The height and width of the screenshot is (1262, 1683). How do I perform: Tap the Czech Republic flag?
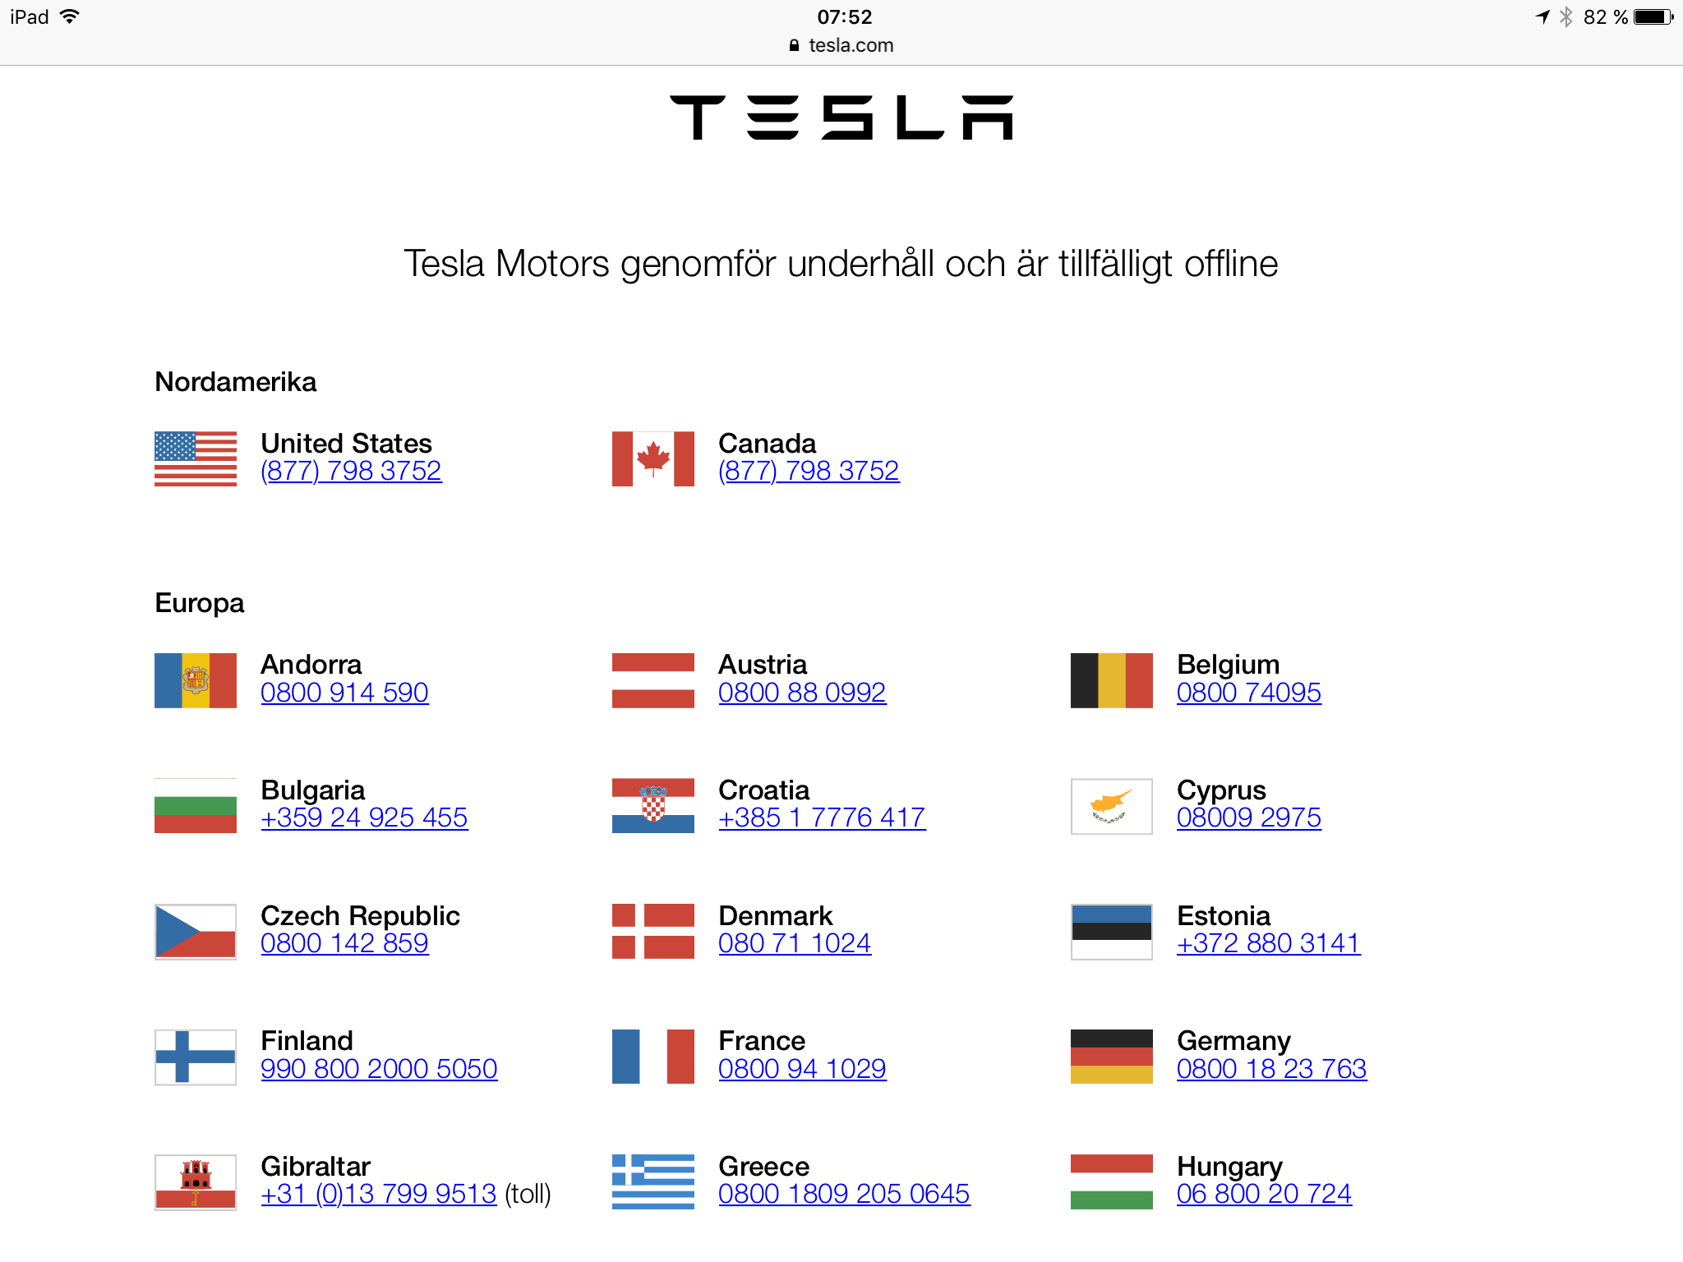click(196, 932)
